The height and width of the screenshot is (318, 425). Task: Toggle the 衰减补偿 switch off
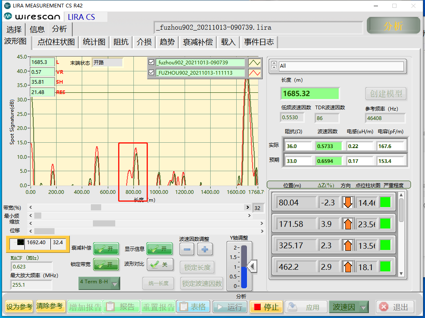106,249
